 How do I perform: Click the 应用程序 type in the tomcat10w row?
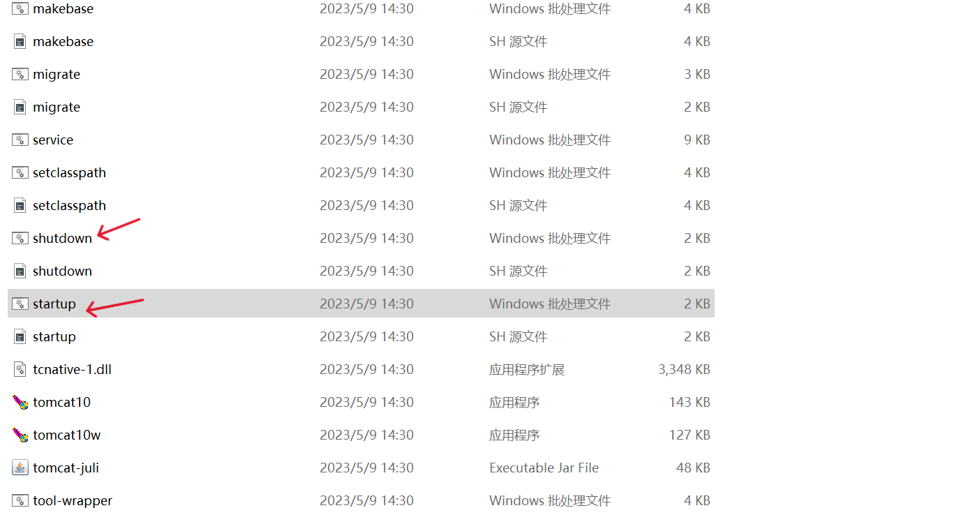click(514, 435)
